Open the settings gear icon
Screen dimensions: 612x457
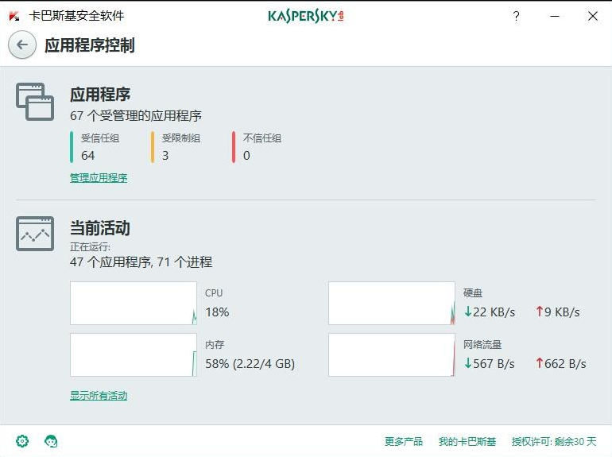[x=22, y=441]
